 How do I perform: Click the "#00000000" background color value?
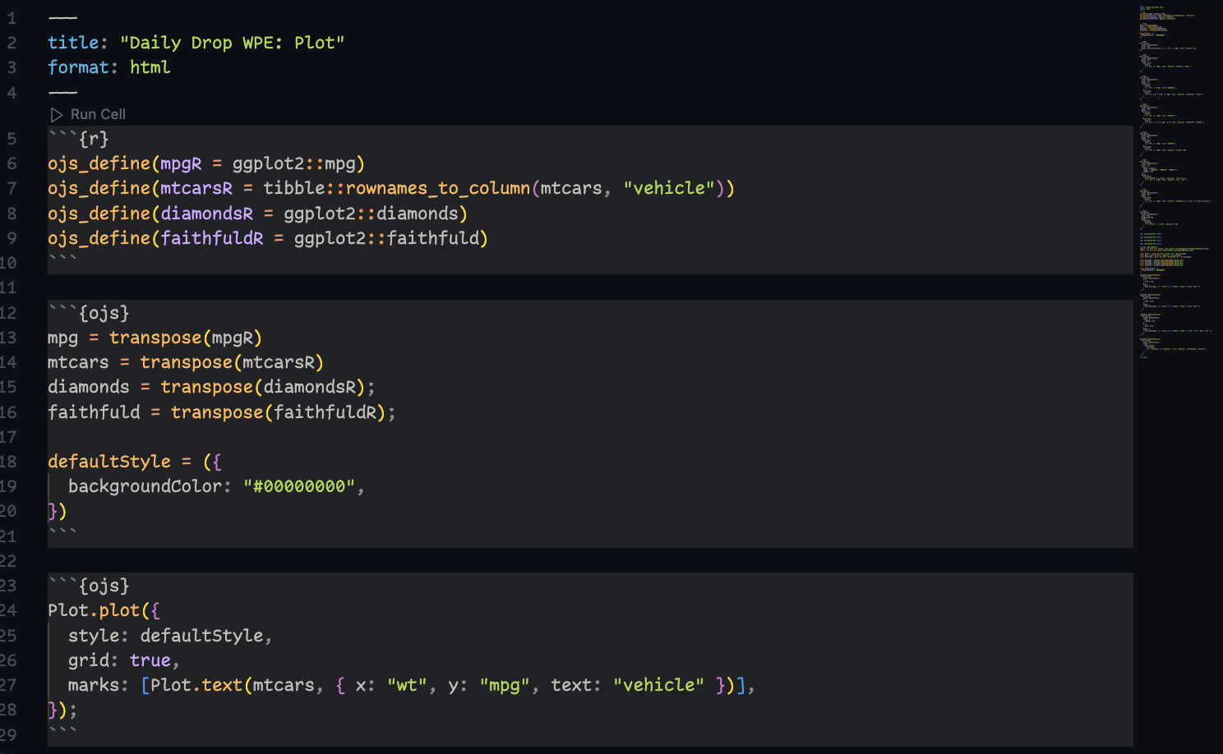(299, 486)
